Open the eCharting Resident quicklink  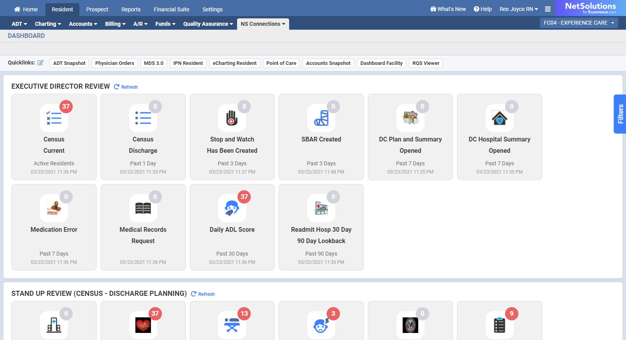[235, 63]
